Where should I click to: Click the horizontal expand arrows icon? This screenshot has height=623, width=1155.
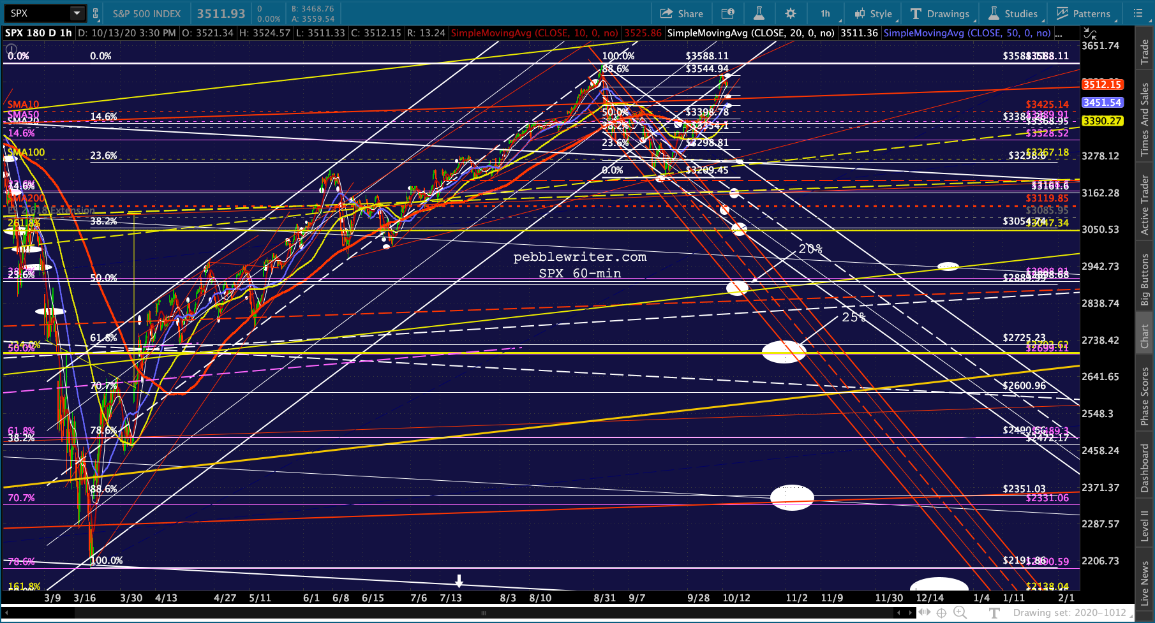tap(925, 613)
